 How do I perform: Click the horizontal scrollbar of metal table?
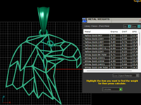[109, 71]
